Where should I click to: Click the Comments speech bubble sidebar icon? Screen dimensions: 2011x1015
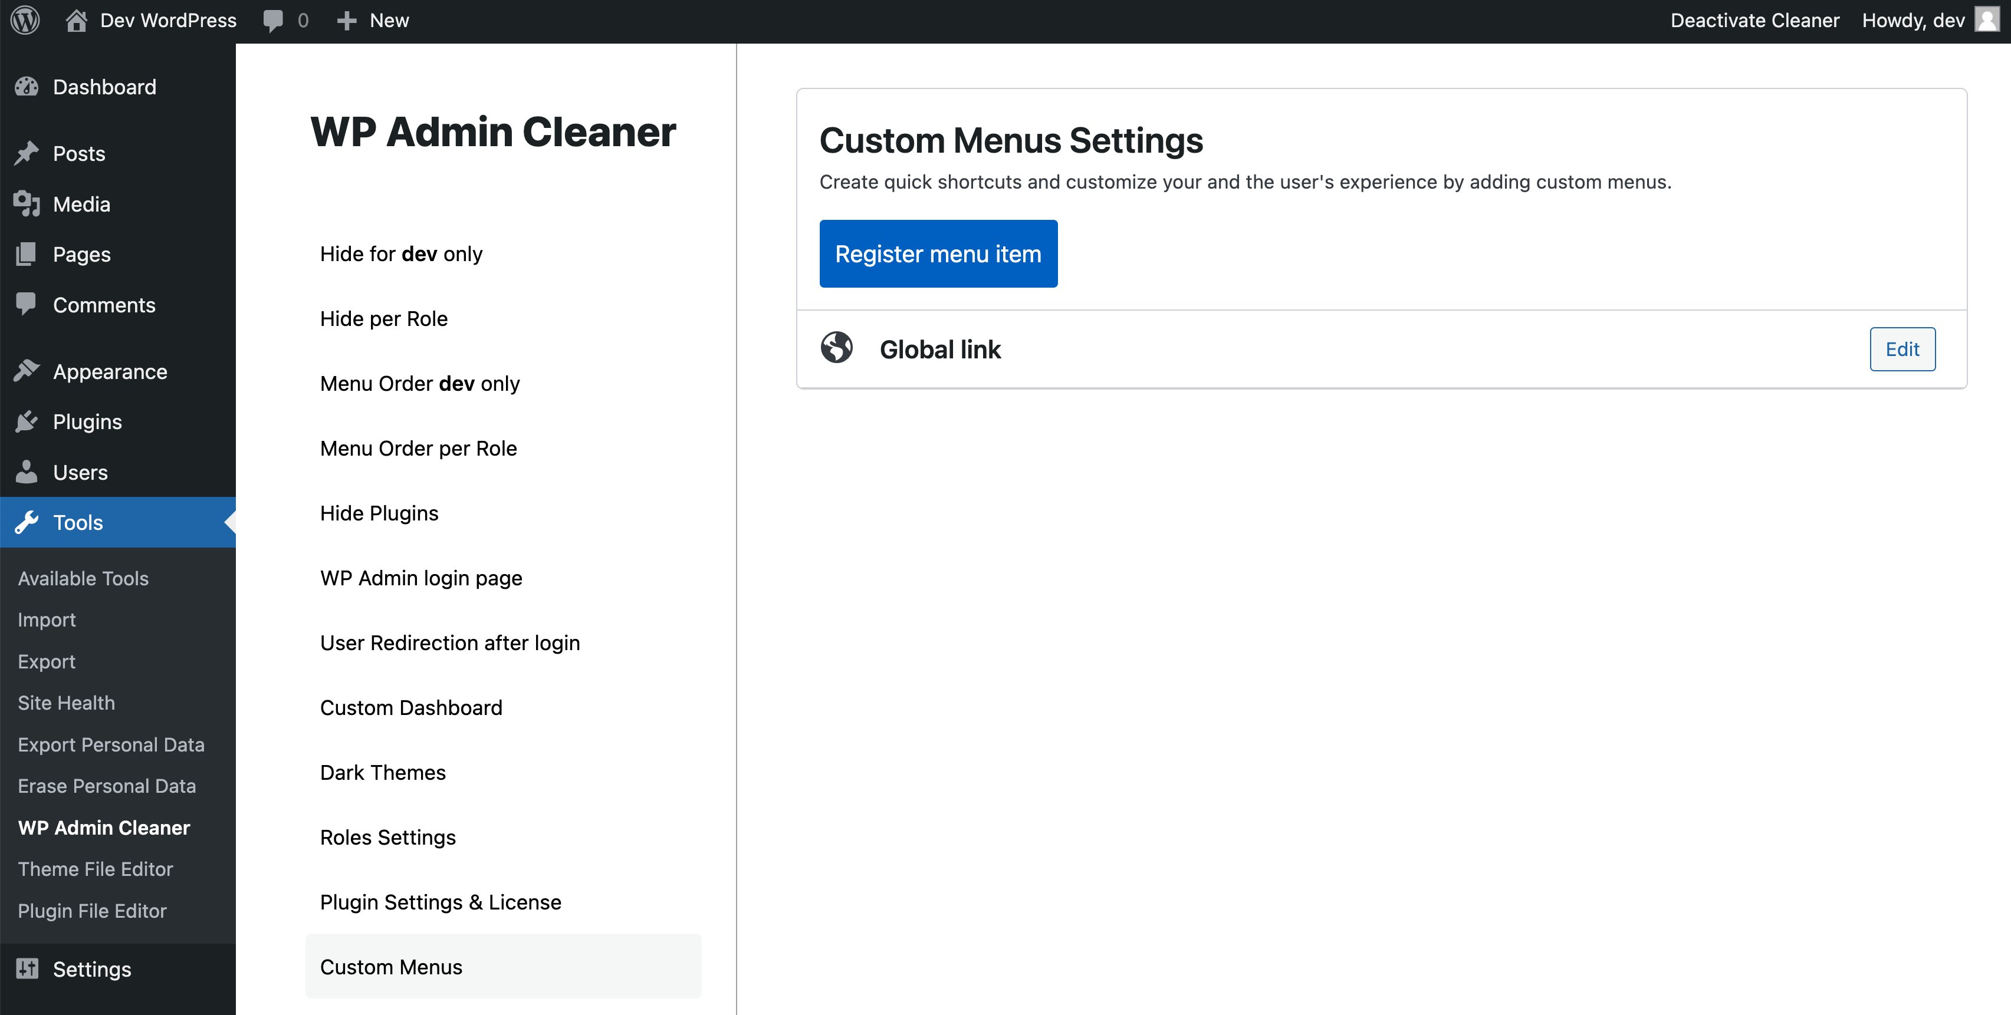(27, 304)
